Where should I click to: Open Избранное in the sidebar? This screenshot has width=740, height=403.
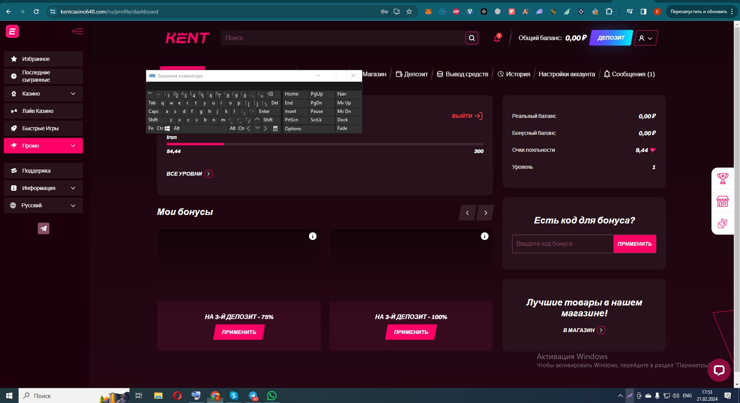coord(43,59)
